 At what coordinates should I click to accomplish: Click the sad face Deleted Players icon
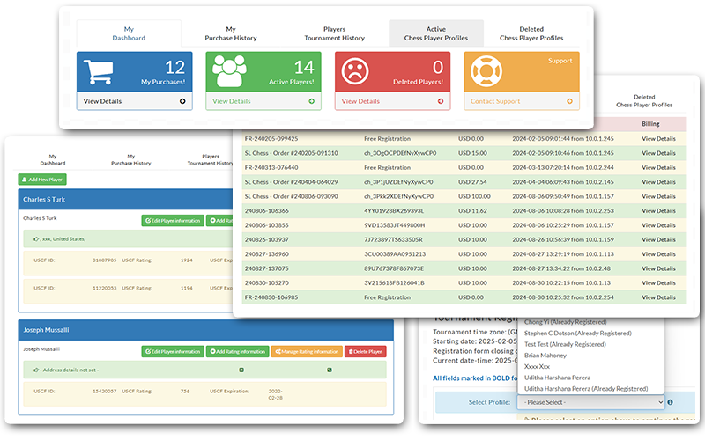click(355, 71)
